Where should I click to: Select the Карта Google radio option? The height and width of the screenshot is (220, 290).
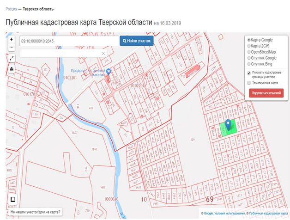249,40
